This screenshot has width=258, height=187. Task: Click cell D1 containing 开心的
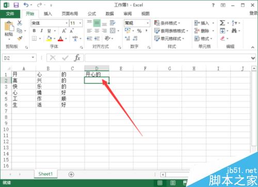point(96,74)
